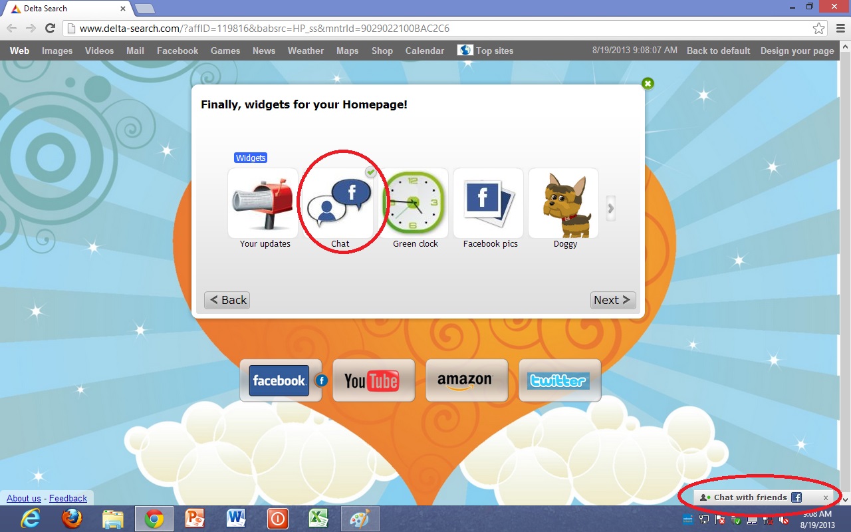Screen dimensions: 851x532
Task: Click the page scrollbar down arrow
Action: click(x=845, y=499)
